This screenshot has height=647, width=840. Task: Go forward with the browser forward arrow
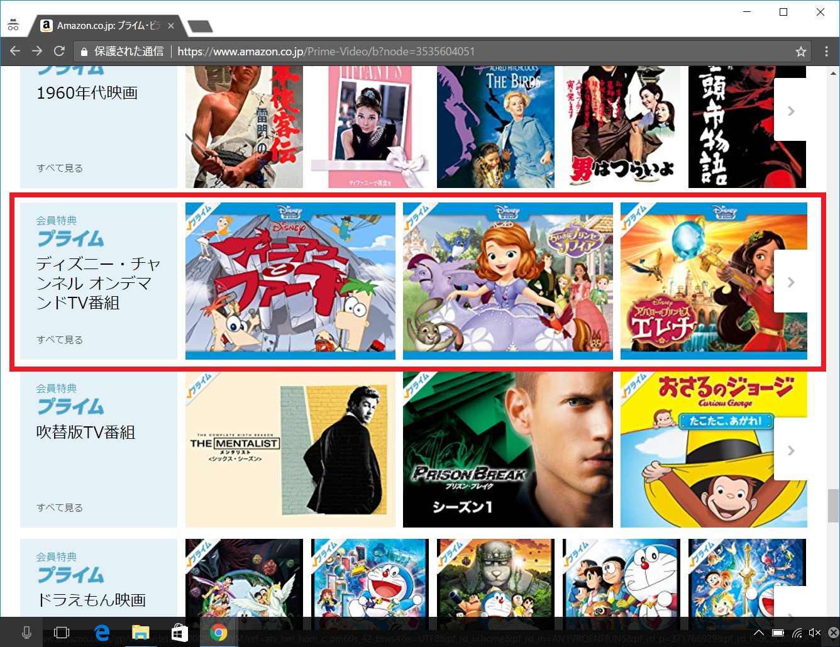tap(37, 51)
